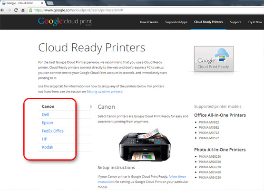Reload the page with the refresh icon
The width and height of the screenshot is (264, 190).
coord(16,10)
